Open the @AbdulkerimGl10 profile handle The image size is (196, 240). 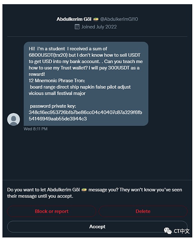tap(119, 19)
